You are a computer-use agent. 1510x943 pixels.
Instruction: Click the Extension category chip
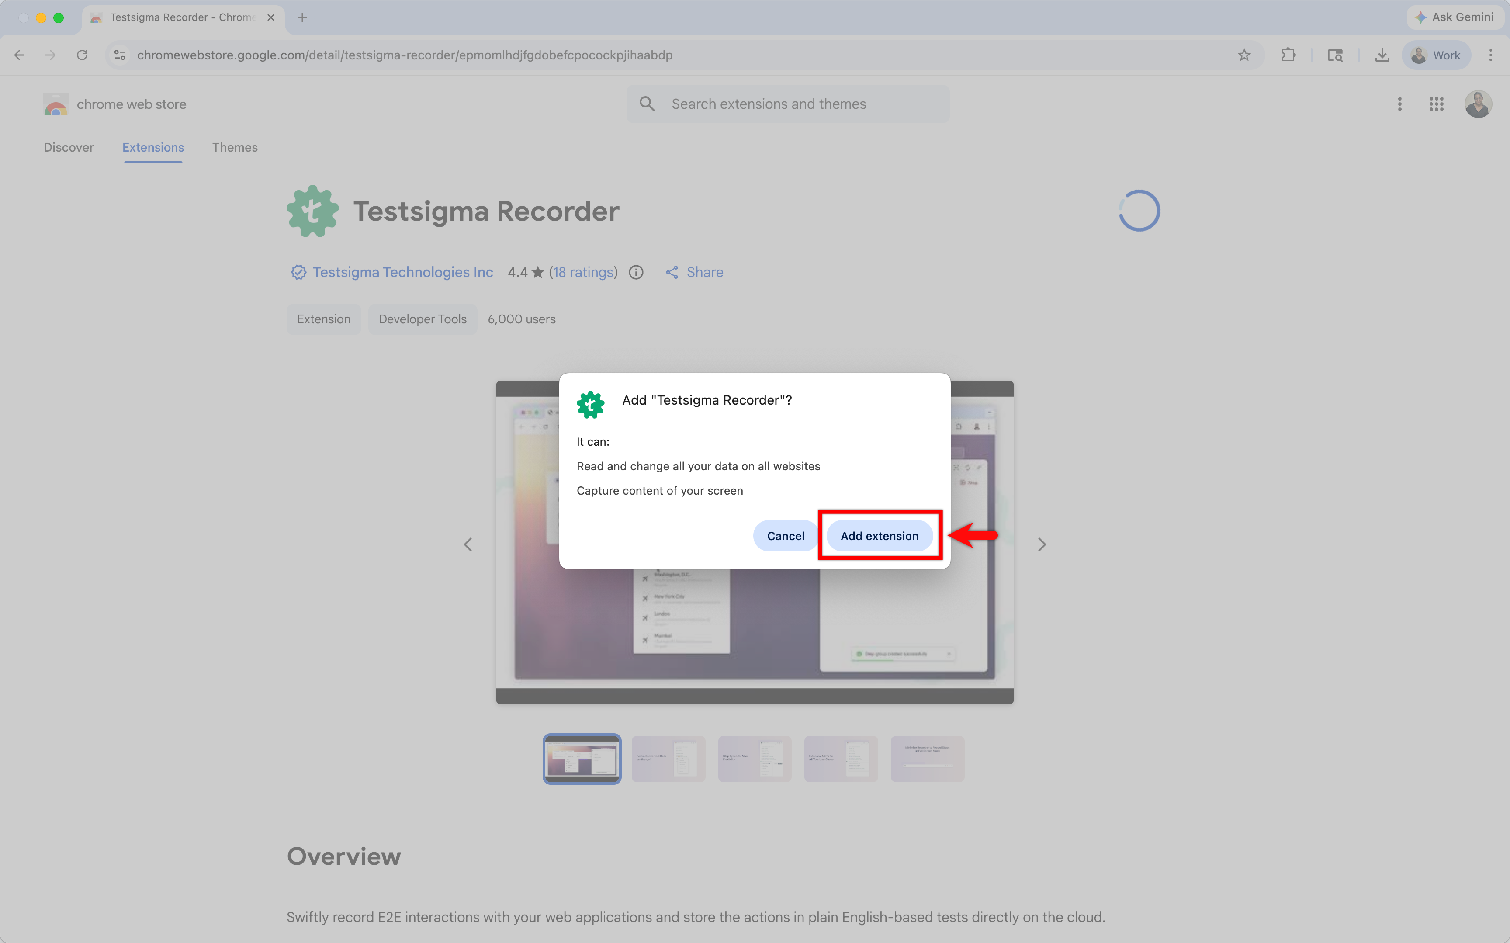324,319
